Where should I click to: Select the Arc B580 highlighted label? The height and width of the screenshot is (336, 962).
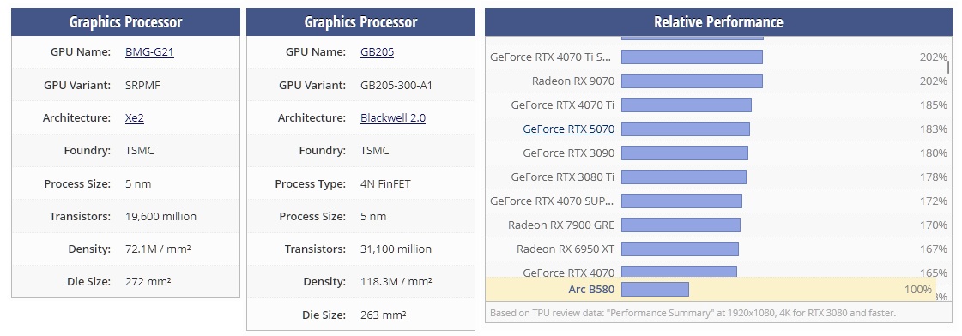click(x=590, y=289)
